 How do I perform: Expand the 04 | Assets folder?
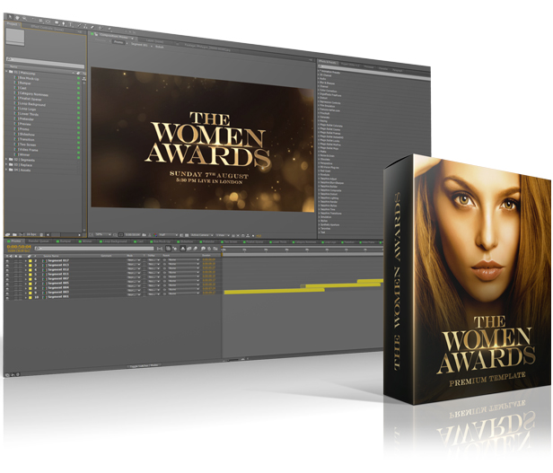pyautogui.click(x=6, y=170)
